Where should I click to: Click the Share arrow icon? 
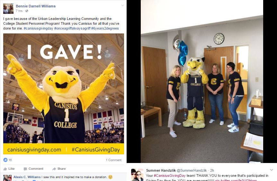[54, 169]
